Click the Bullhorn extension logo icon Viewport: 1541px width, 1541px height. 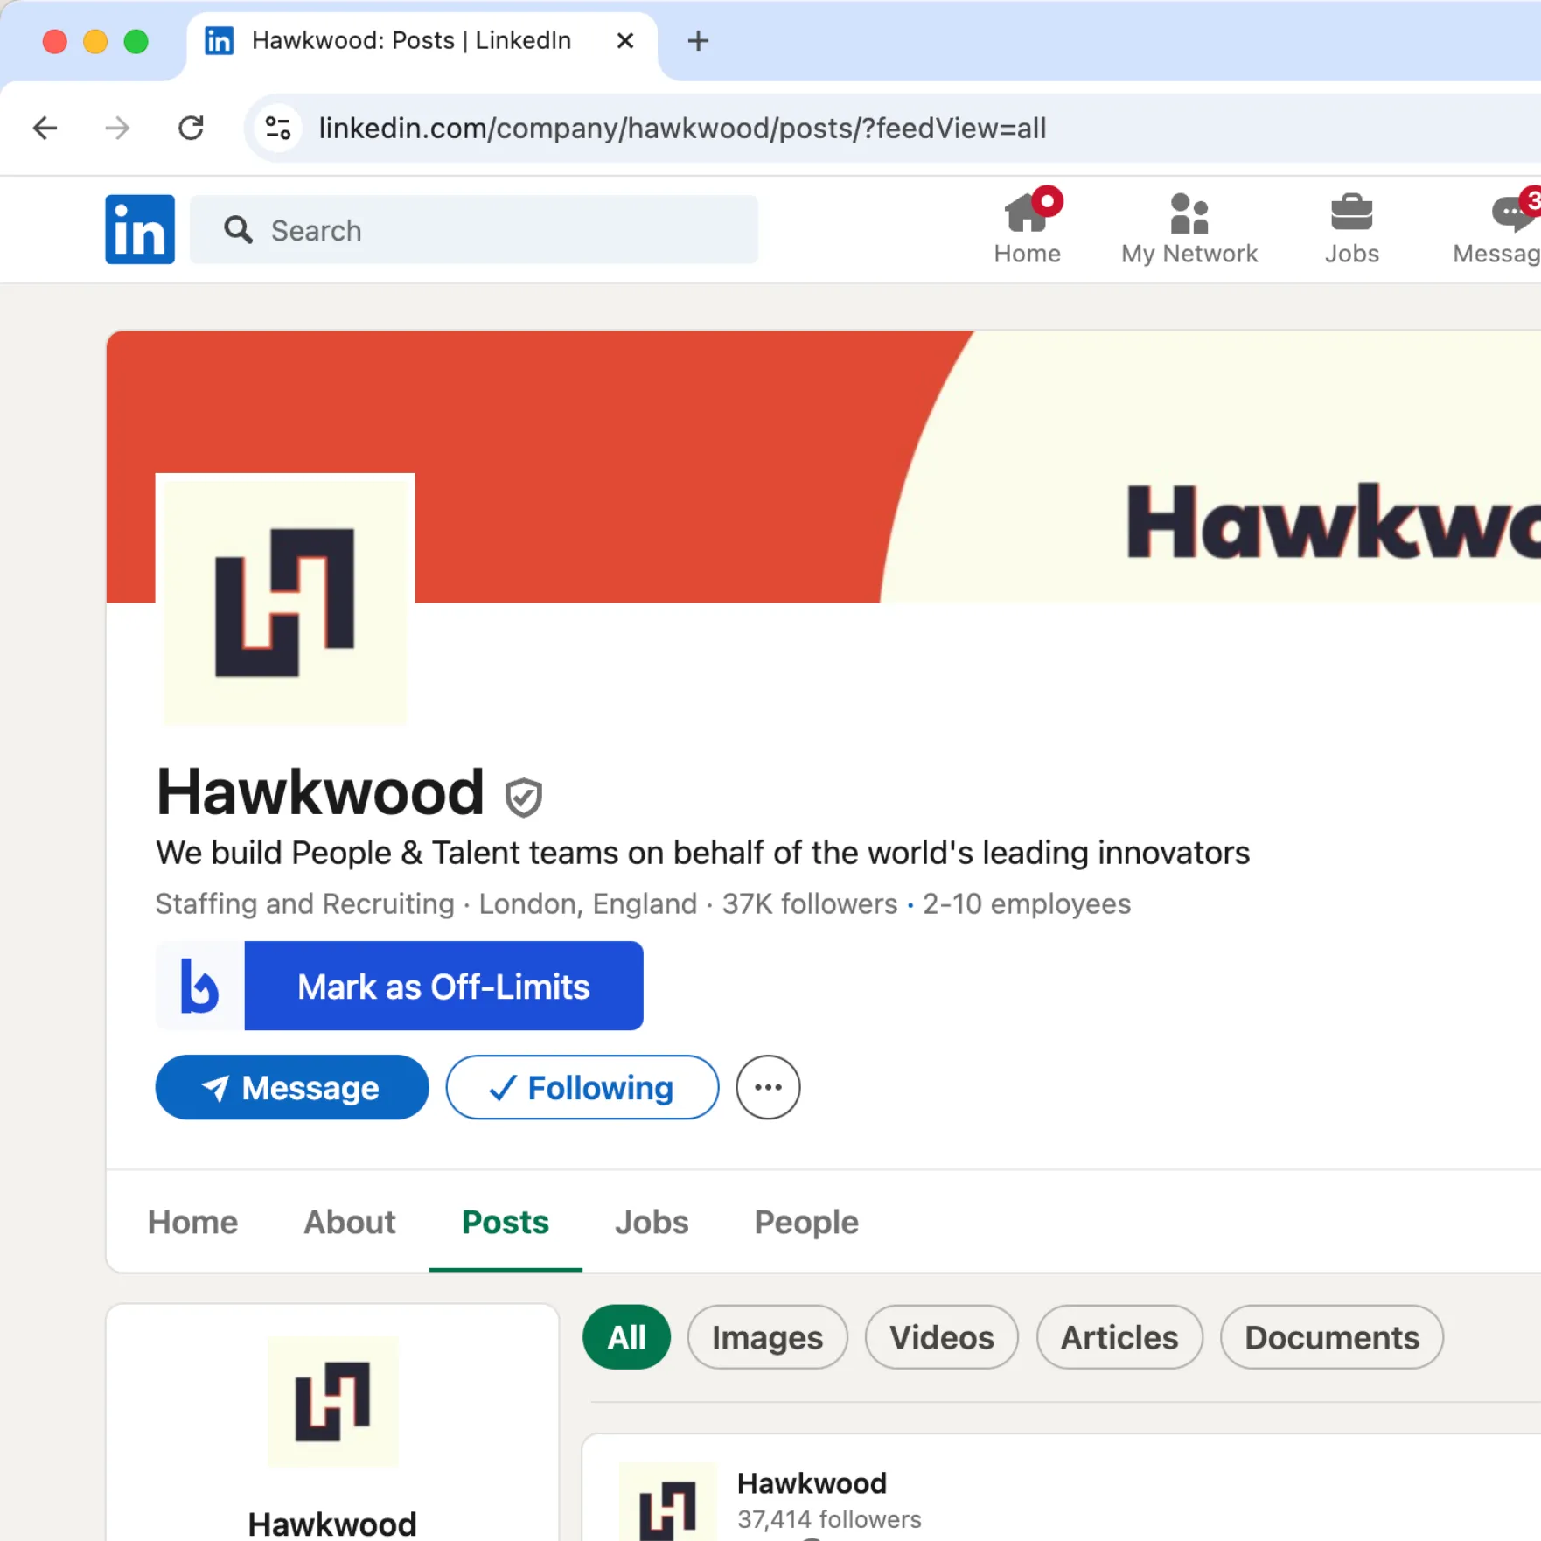point(199,986)
